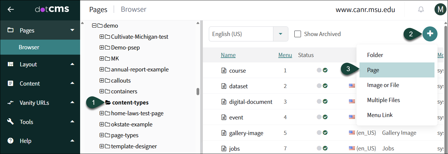
Task: Open the notifications bell icon
Action: pyautogui.click(x=421, y=10)
